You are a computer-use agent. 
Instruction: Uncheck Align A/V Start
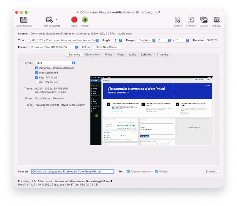(x=36, y=78)
